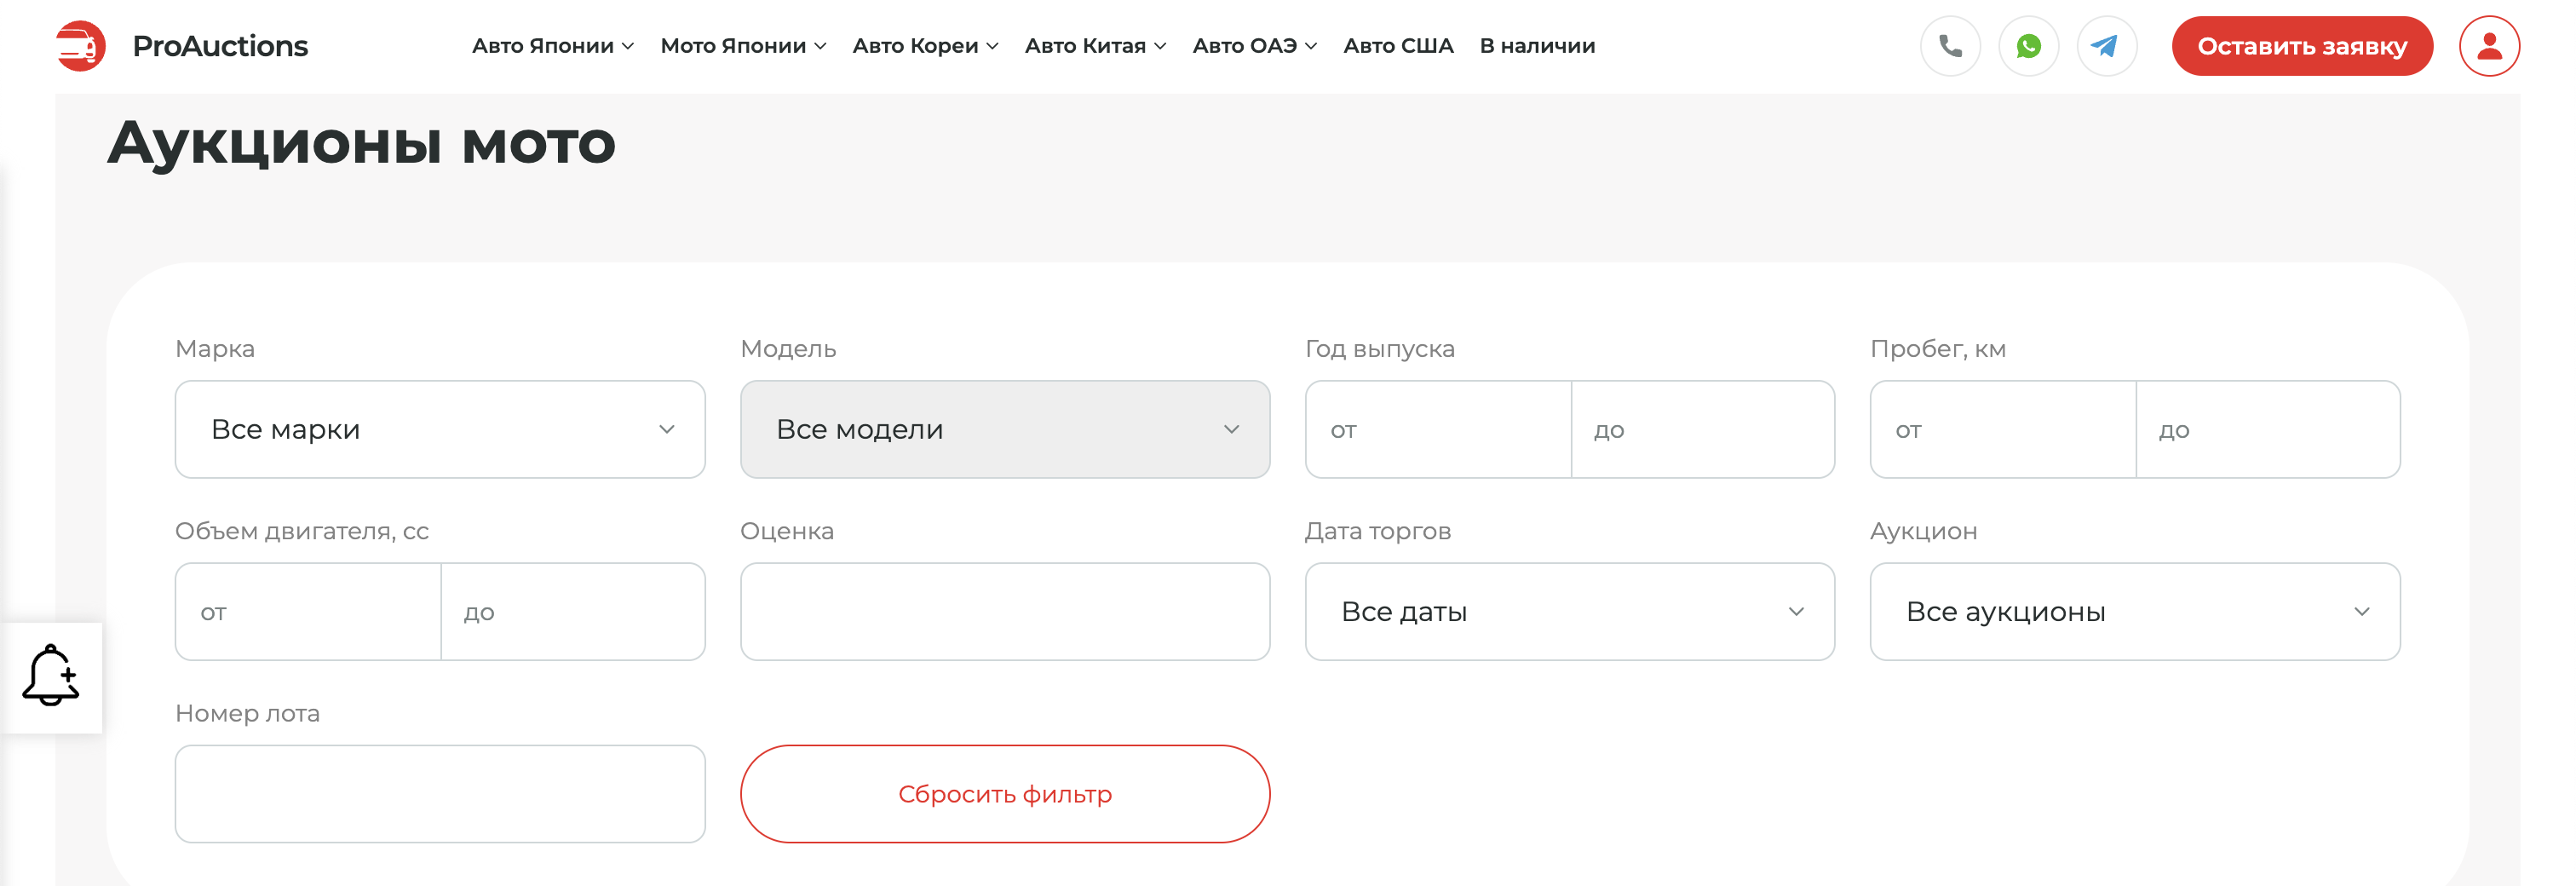The width and height of the screenshot is (2576, 886).
Task: Open the ProAuctions home link
Action: tap(220, 46)
